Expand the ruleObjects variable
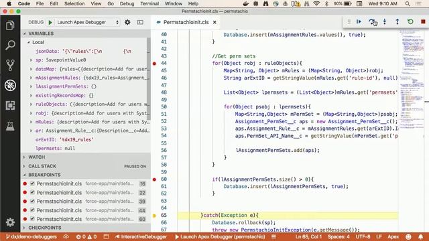The image size is (429, 241). [31, 104]
